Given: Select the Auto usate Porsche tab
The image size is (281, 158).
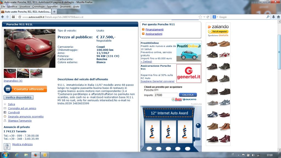Looking at the screenshot, I should click(26, 12).
